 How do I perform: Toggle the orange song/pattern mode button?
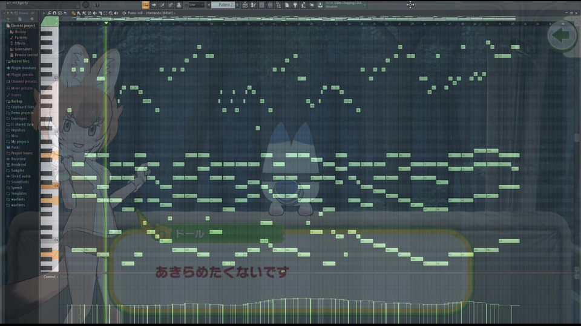(145, 5)
